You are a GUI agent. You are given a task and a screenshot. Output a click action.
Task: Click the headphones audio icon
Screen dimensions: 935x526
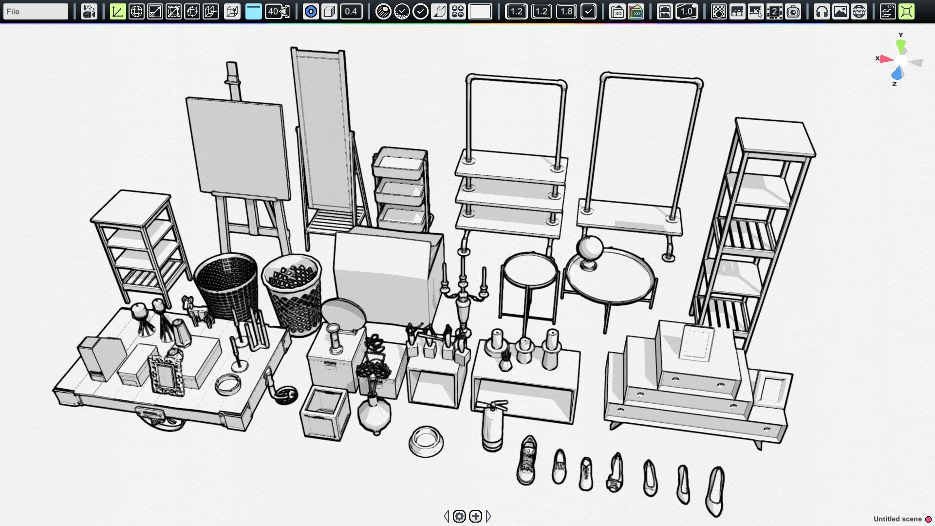[823, 11]
